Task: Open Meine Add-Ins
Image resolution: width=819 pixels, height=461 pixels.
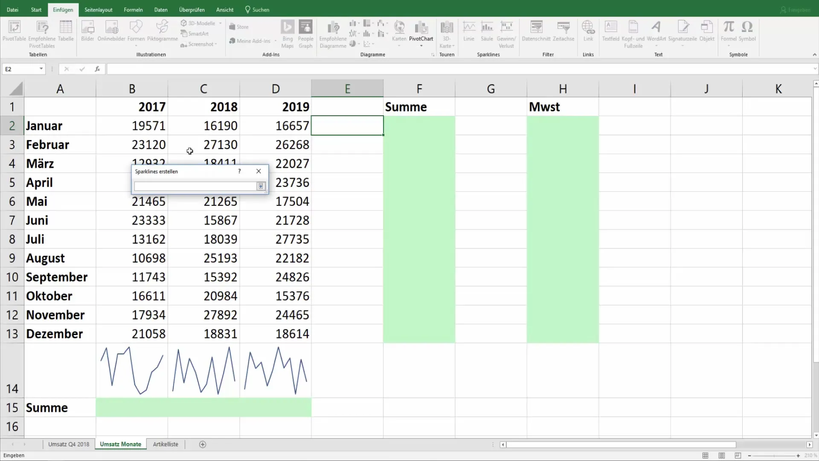Action: 250,41
